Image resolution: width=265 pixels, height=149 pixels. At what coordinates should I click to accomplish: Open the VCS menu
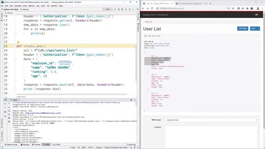tap(48, 6)
